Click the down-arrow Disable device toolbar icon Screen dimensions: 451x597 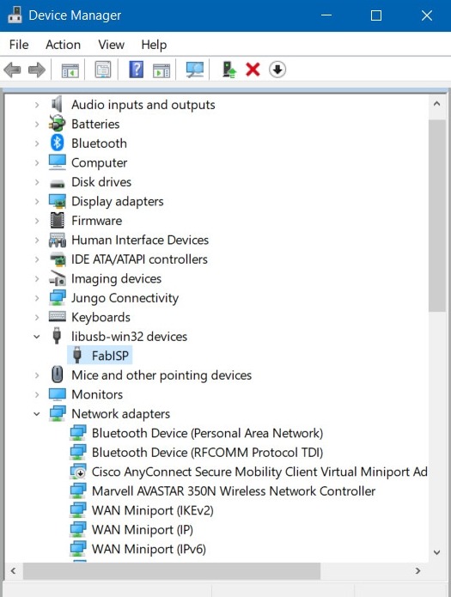point(277,70)
